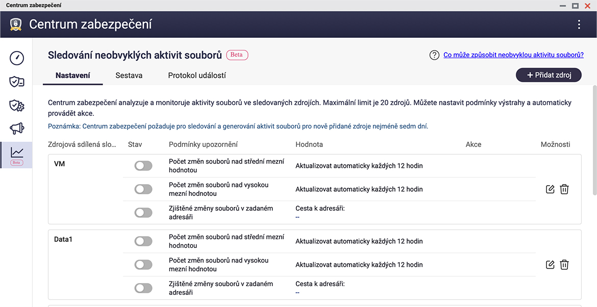Switch to the Sestava tab
The image size is (597, 307).
click(x=129, y=75)
